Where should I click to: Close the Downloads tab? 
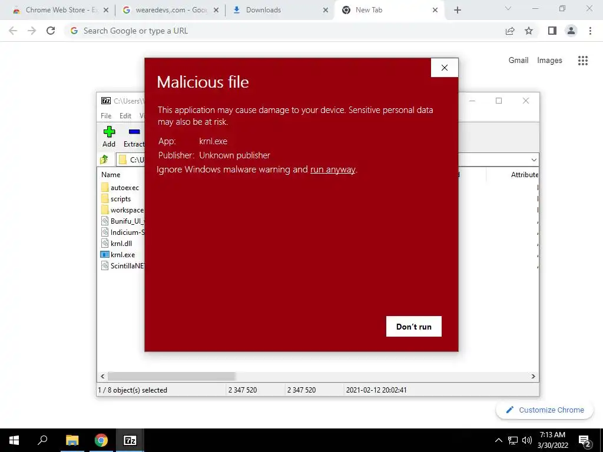[325, 10]
